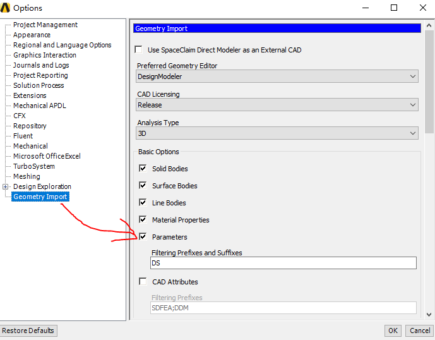The width and height of the screenshot is (435, 340).
Task: Select Project Management in options tree
Action: [45, 25]
